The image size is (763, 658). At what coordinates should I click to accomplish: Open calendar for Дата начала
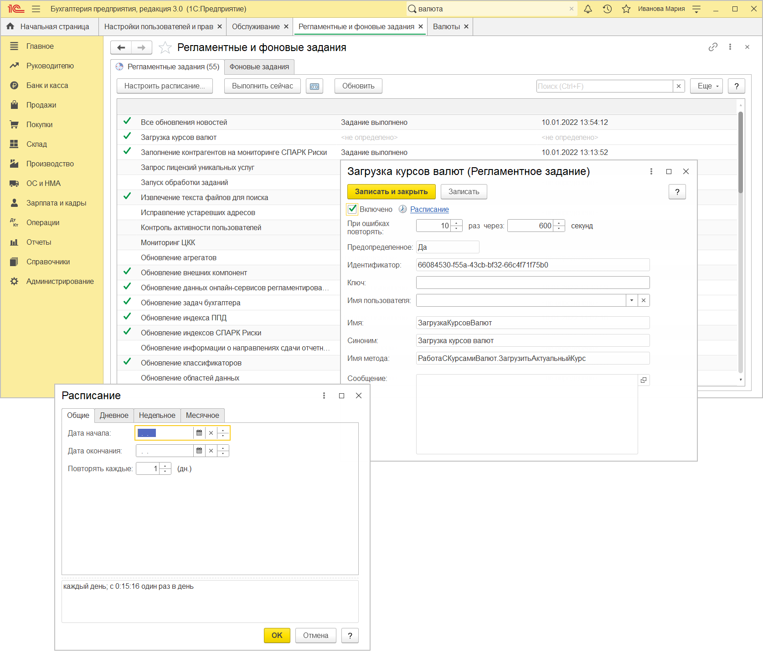coord(199,433)
